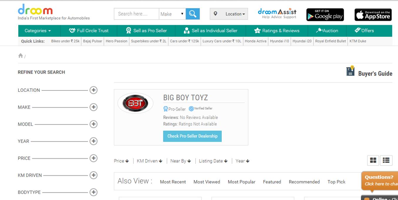View Featured listings
The image size is (398, 200).
click(272, 182)
